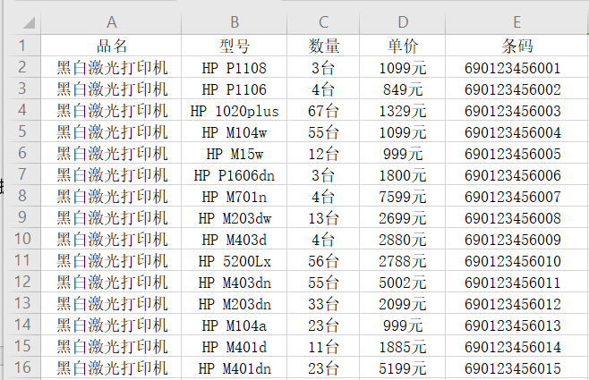The width and height of the screenshot is (589, 380).
Task: Select cell containing HP P1108
Action: [235, 67]
